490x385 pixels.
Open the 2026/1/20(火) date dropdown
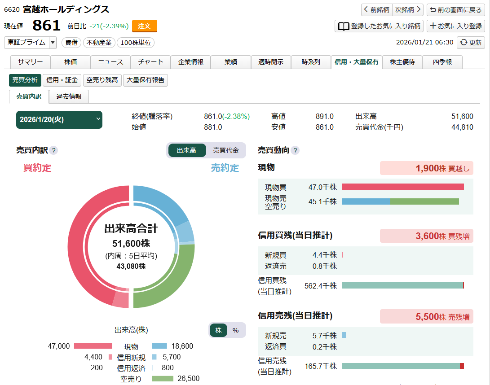(59, 120)
